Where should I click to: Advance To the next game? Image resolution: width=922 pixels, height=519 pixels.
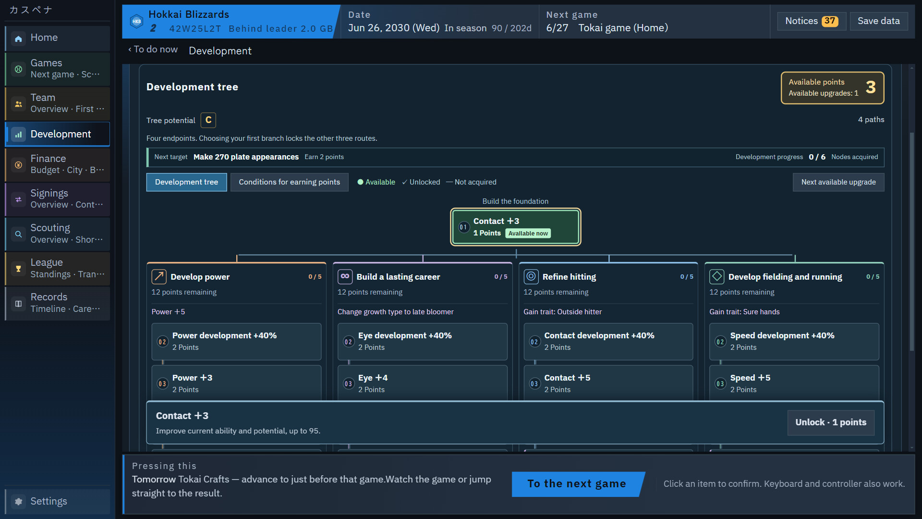point(577,484)
